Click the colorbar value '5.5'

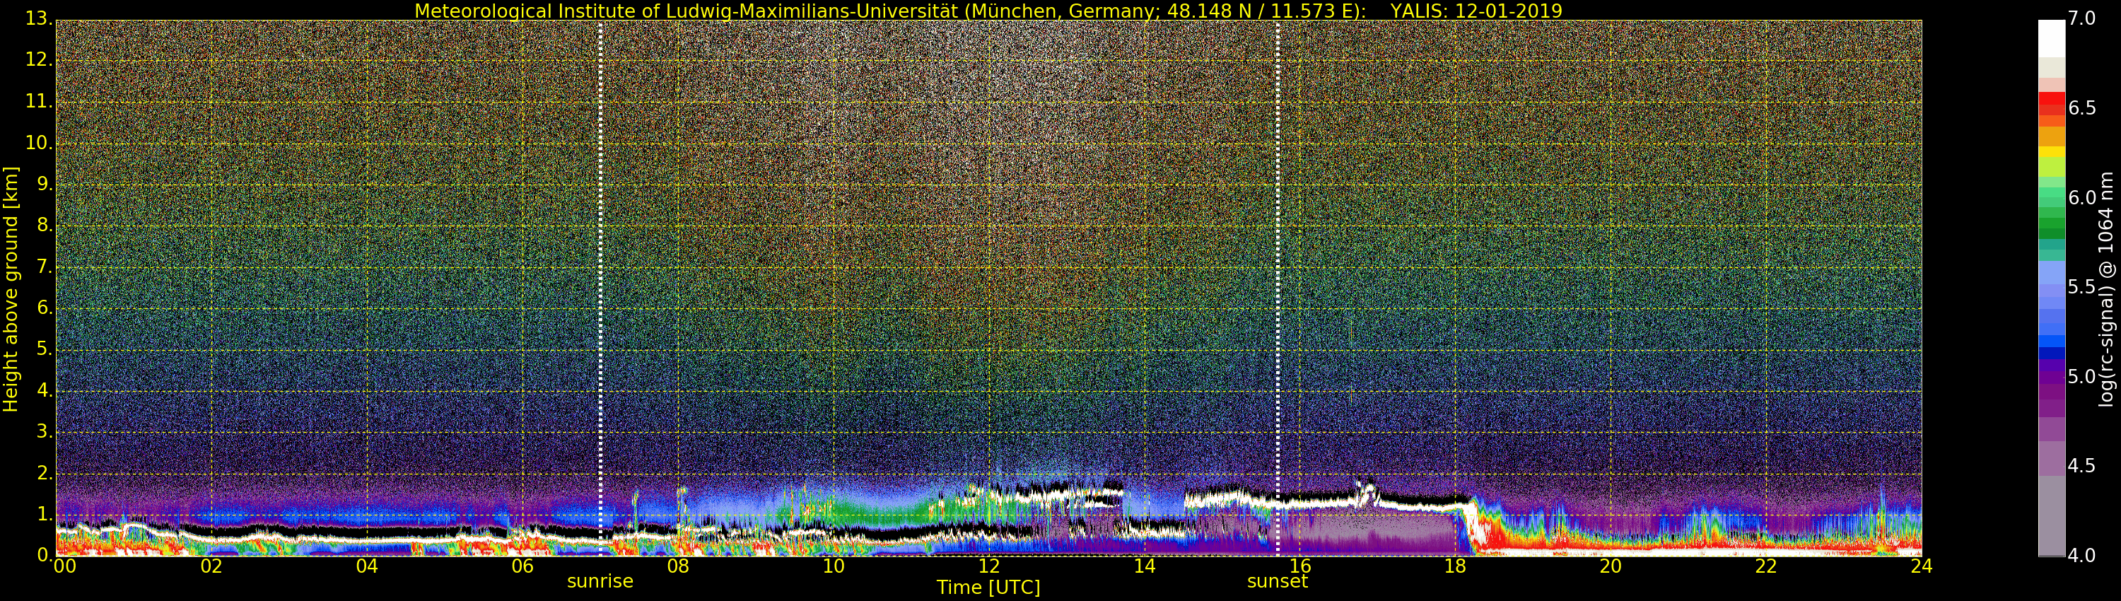click(x=2081, y=286)
